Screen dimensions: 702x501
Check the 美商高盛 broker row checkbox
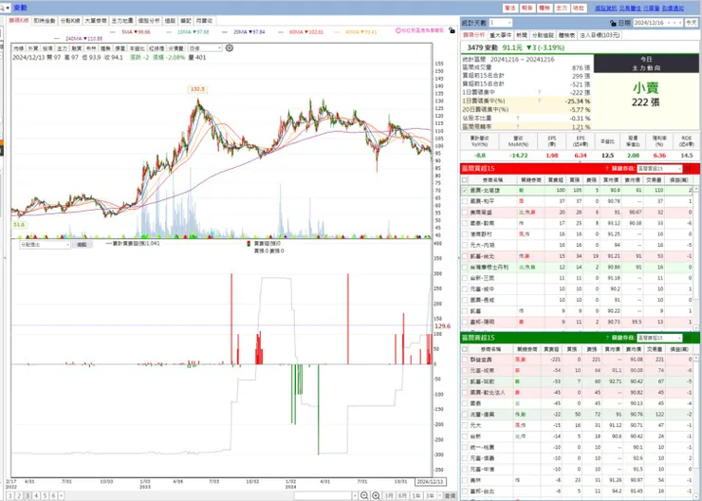point(465,213)
